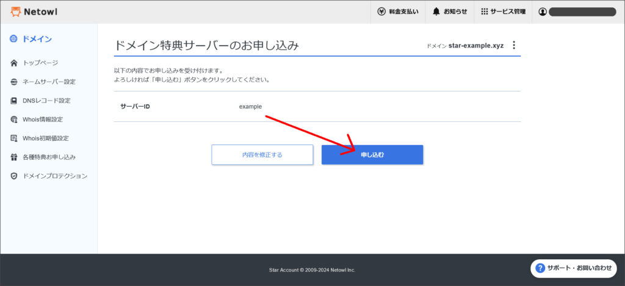625x286 pixels.
Task: Click the support question mark icon
Action: point(540,268)
